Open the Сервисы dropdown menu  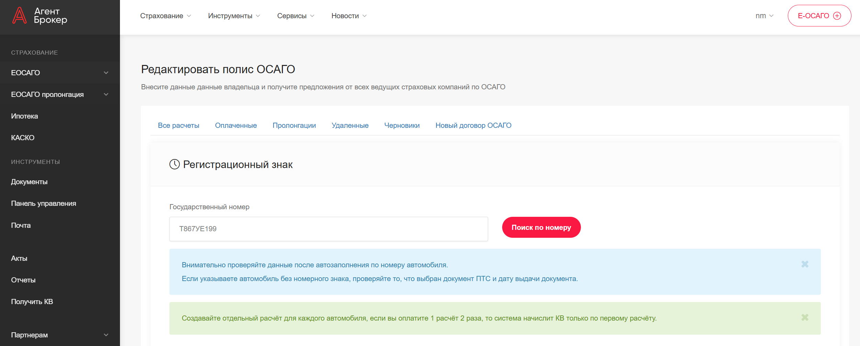(x=295, y=16)
